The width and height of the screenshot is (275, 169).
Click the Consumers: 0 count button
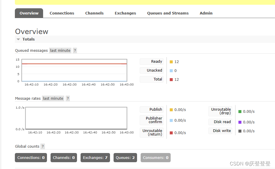pos(155,158)
